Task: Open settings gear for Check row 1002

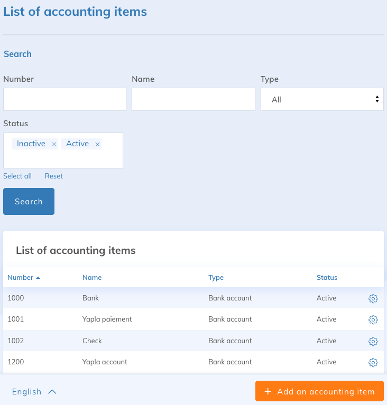Action: 373,341
